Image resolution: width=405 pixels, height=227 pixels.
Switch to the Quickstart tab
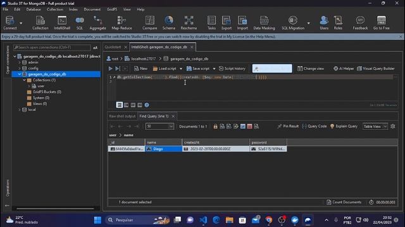[x=113, y=47]
